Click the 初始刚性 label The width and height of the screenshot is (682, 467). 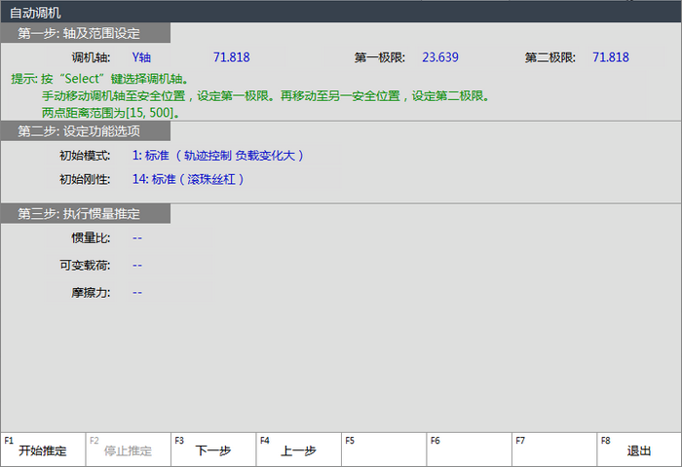[85, 179]
